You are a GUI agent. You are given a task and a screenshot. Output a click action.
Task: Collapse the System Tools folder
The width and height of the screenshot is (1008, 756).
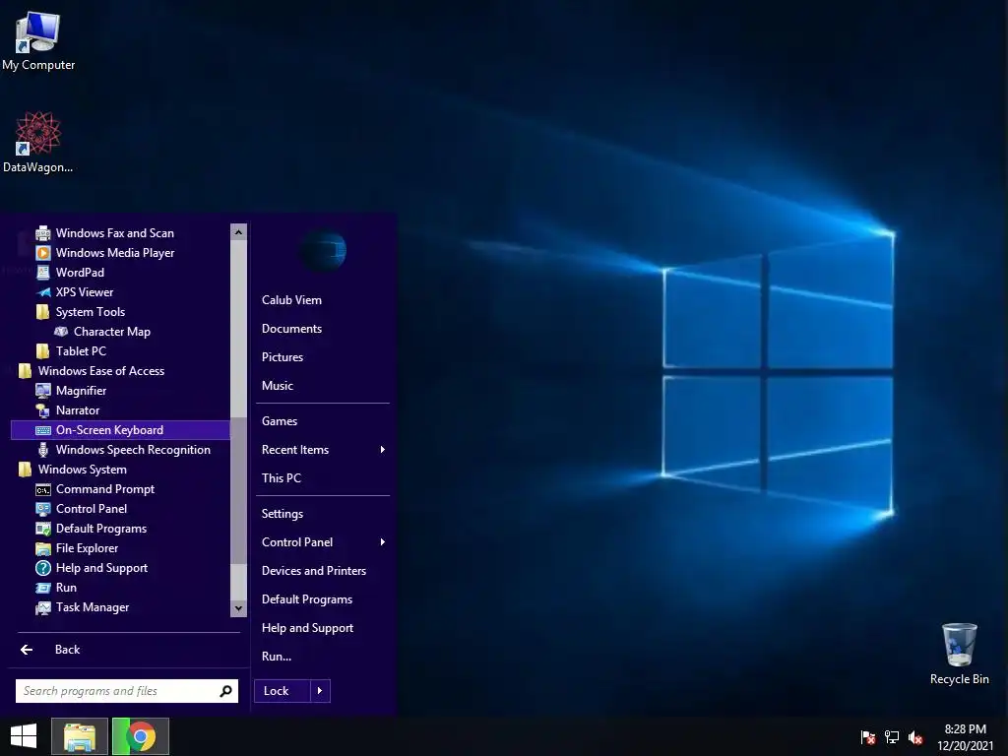(81, 312)
